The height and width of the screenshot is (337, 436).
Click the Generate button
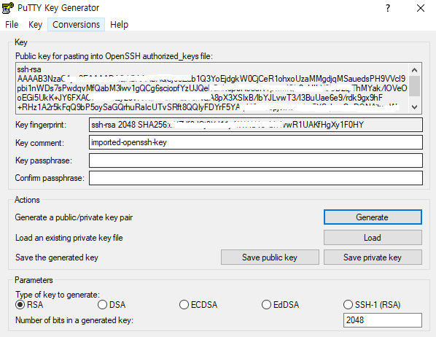pyautogui.click(x=373, y=217)
